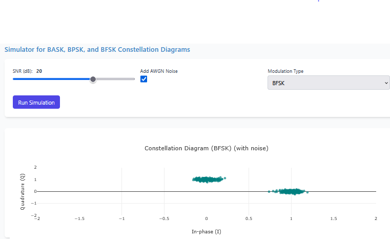The width and height of the screenshot is (390, 239).
Task: Click the SNR value 20 readout
Action: pyautogui.click(x=39, y=71)
